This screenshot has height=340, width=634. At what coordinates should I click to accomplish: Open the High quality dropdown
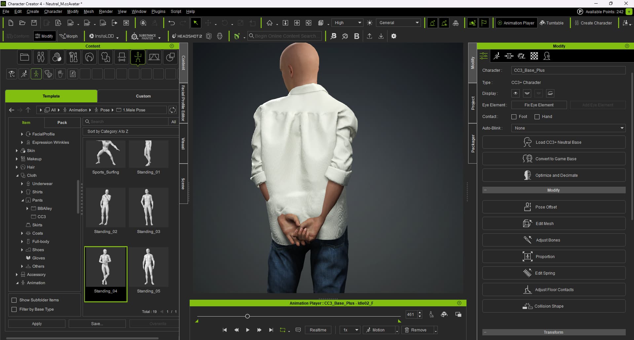point(347,23)
